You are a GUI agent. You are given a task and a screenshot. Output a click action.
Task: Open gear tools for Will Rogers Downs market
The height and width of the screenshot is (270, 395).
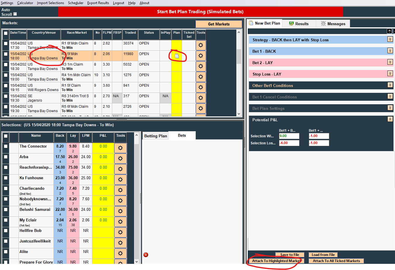click(201, 87)
